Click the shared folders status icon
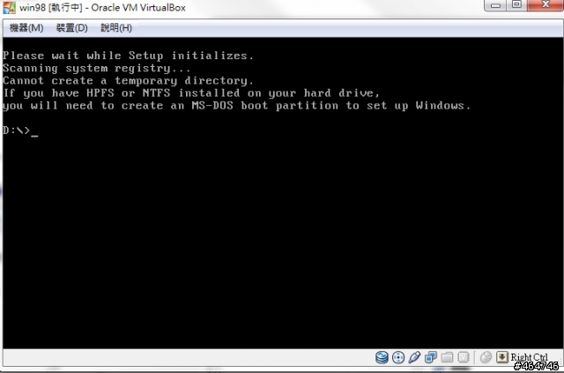This screenshot has width=564, height=373. click(x=447, y=357)
